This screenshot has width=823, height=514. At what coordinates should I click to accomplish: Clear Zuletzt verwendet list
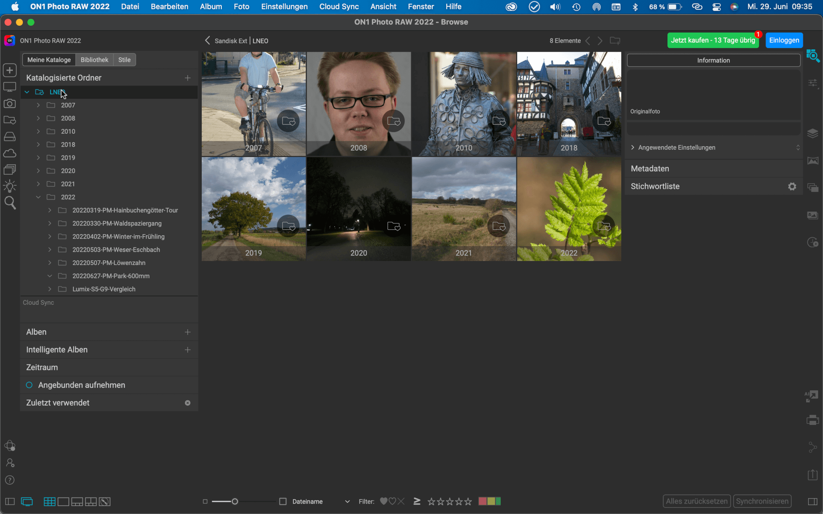pyautogui.click(x=188, y=403)
